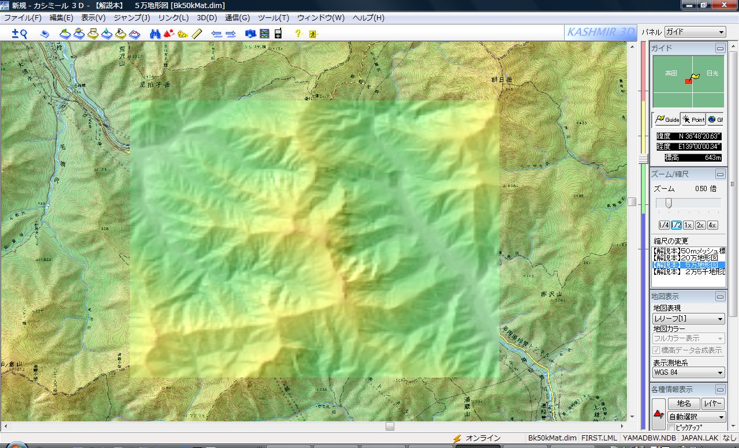Open the 自動選択 dropdown

[x=696, y=417]
